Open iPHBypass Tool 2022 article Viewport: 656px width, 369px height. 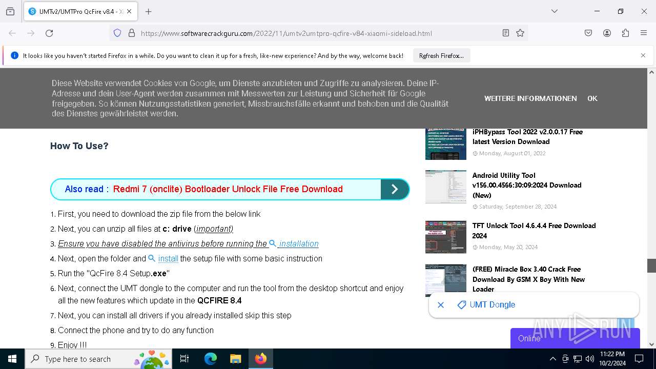[x=527, y=137]
